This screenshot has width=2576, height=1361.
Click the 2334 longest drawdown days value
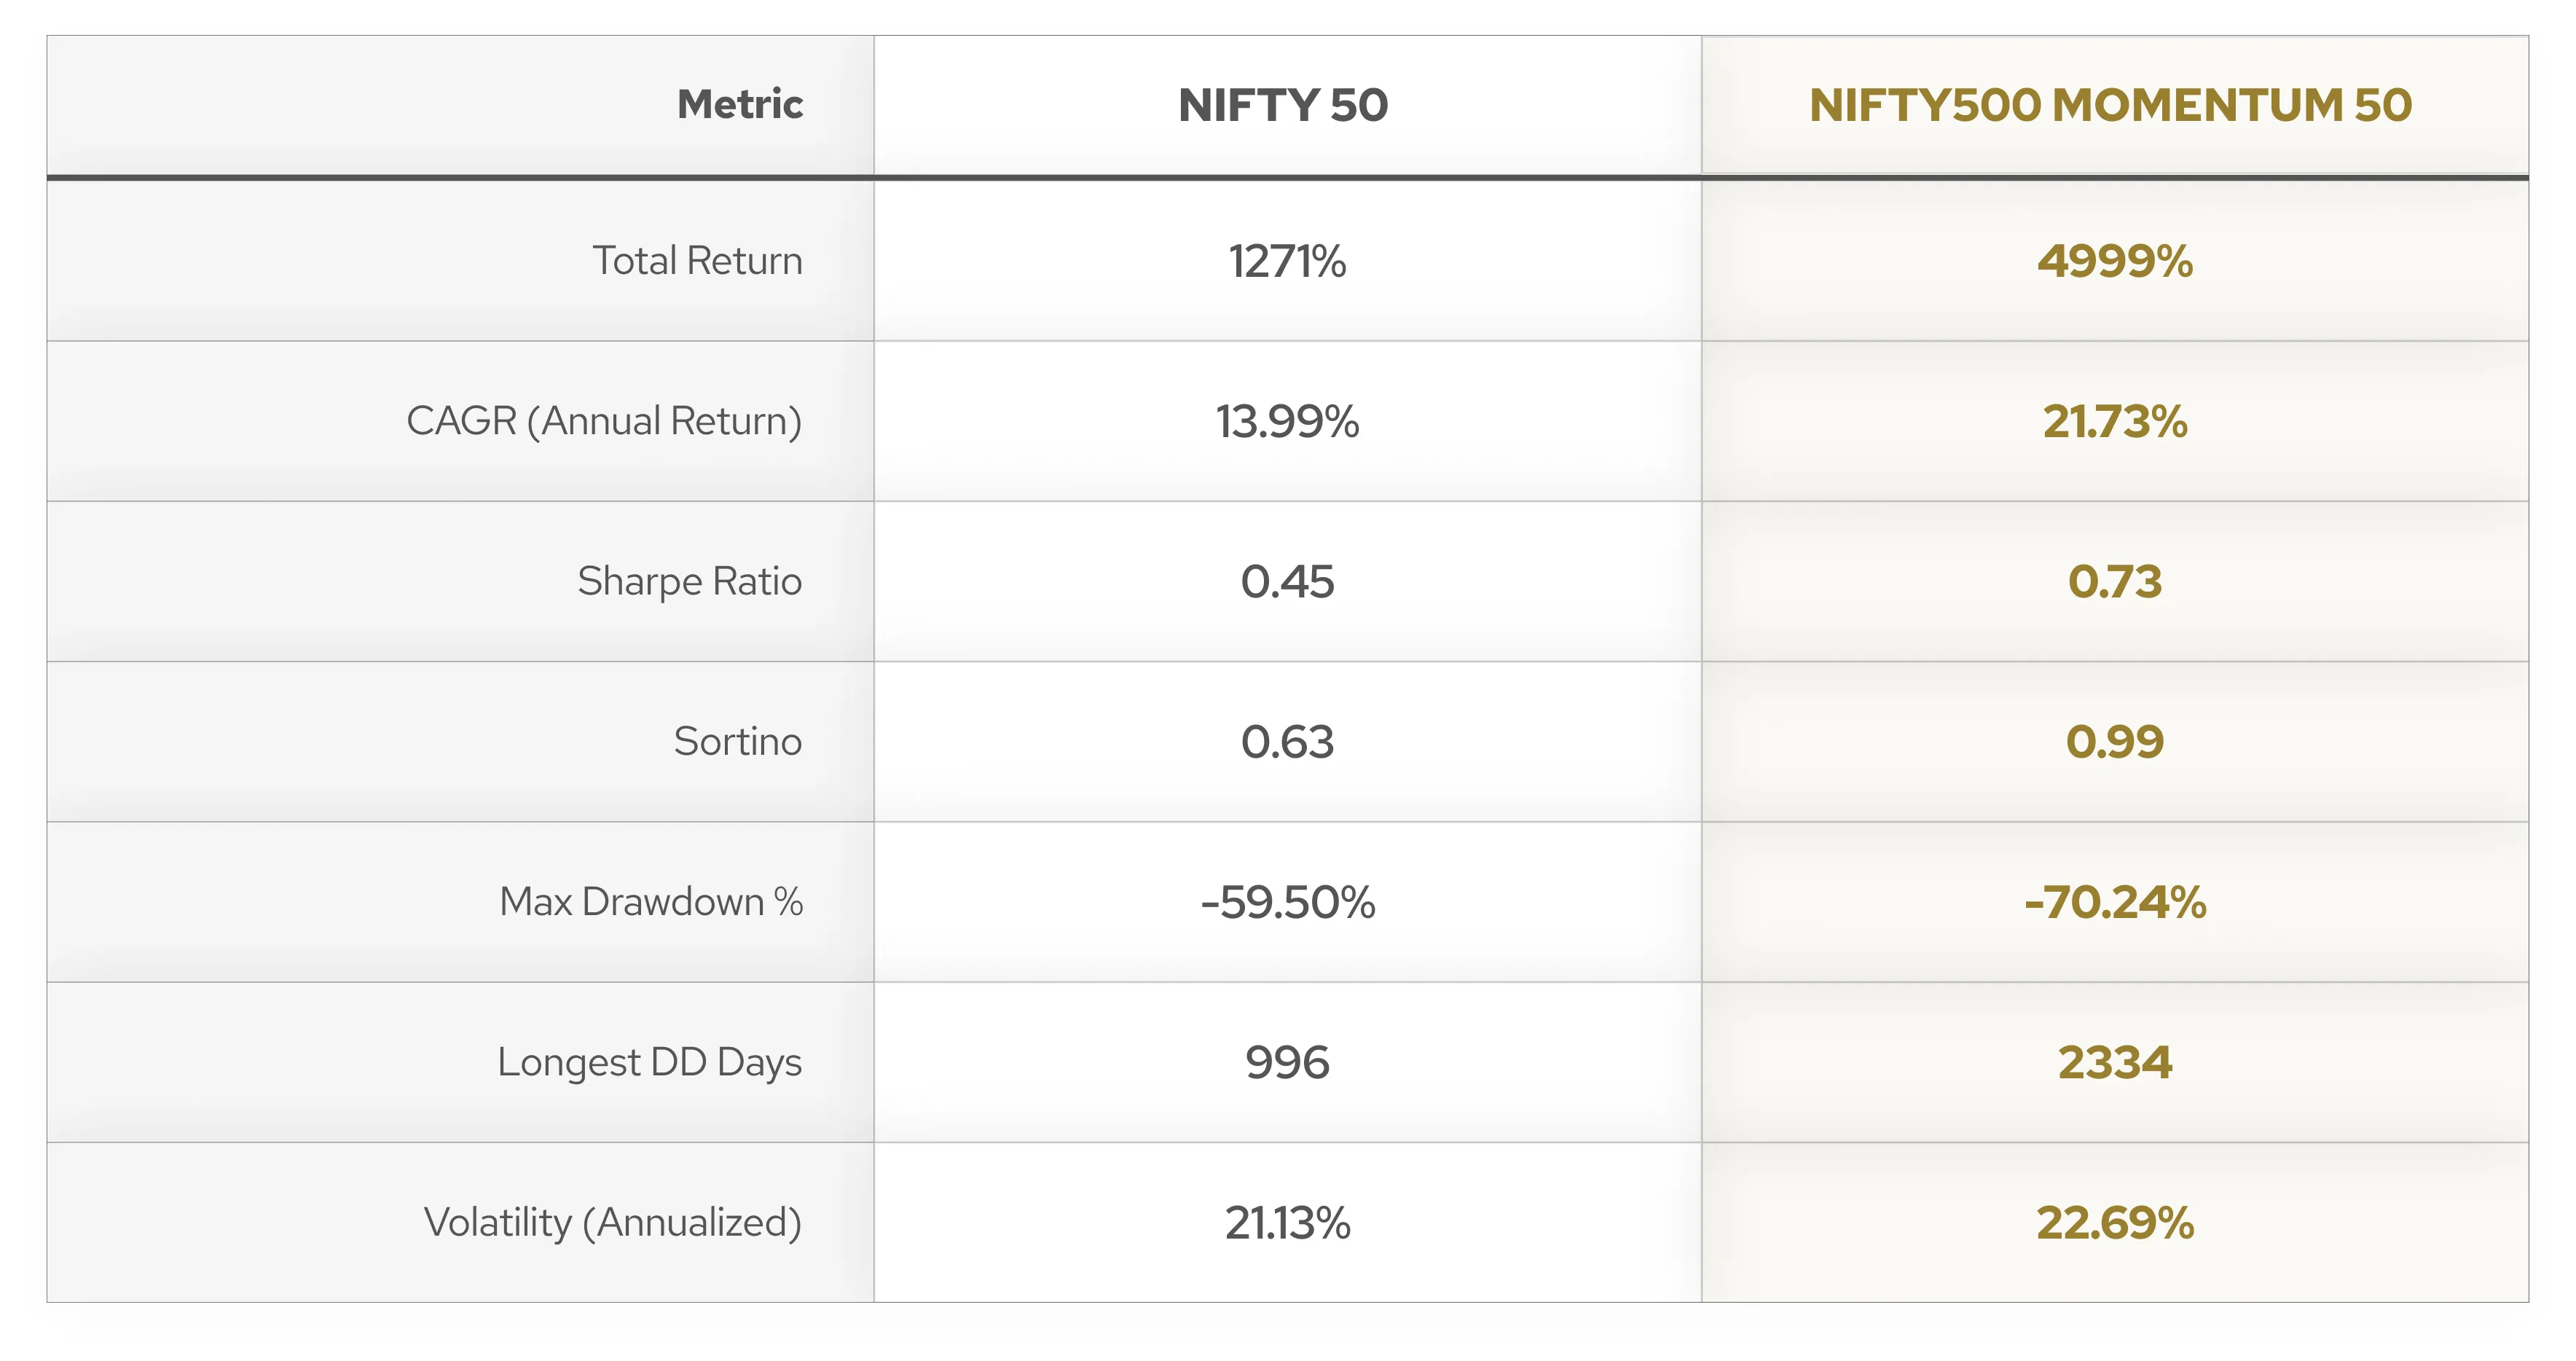tap(2114, 1062)
